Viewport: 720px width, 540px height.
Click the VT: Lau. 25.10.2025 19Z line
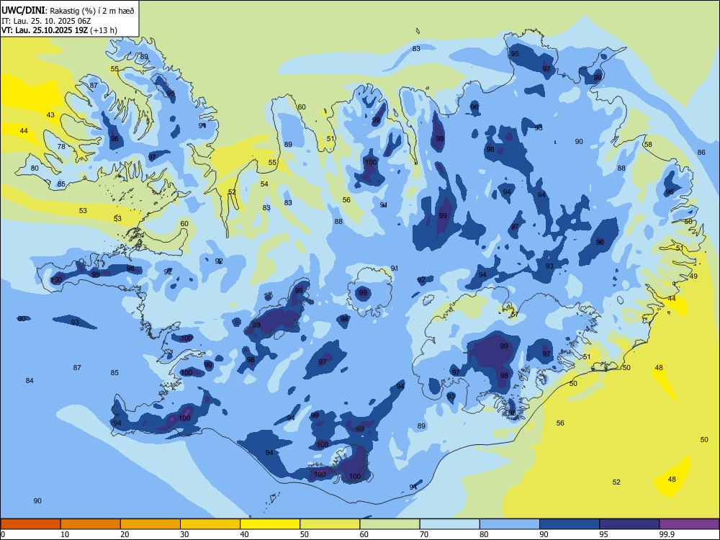click(x=45, y=30)
